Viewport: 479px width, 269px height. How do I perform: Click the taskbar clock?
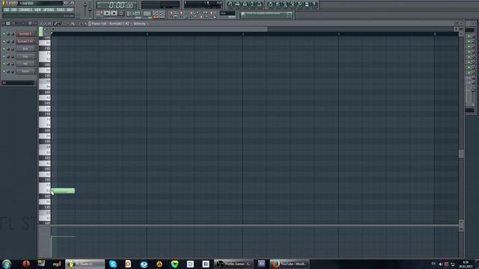coord(466,264)
